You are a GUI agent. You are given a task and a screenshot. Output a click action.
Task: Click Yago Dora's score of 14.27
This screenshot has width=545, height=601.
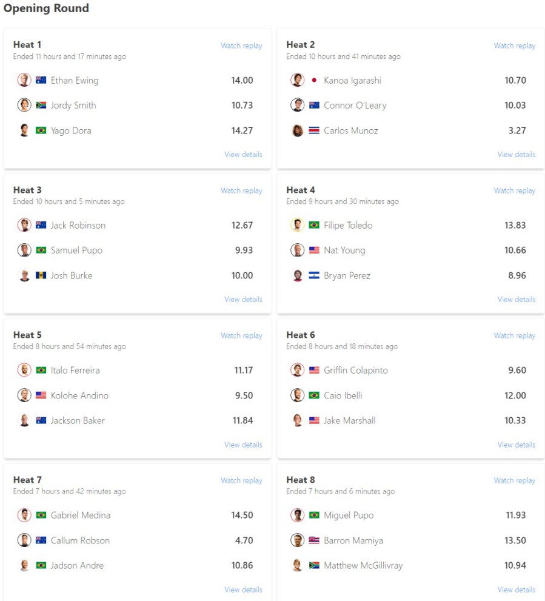pyautogui.click(x=242, y=130)
